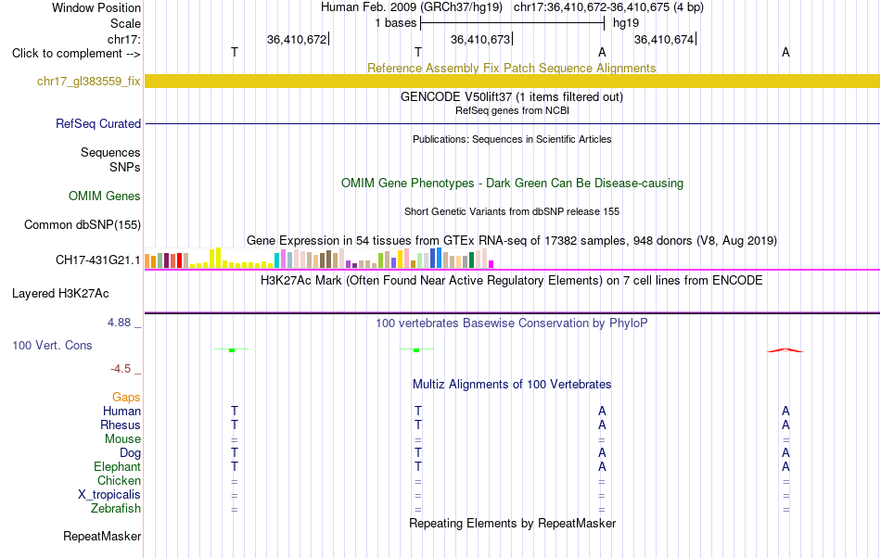Click the RefSeq Curated blue gene line
Screen dimensions: 881x558
click(512, 123)
